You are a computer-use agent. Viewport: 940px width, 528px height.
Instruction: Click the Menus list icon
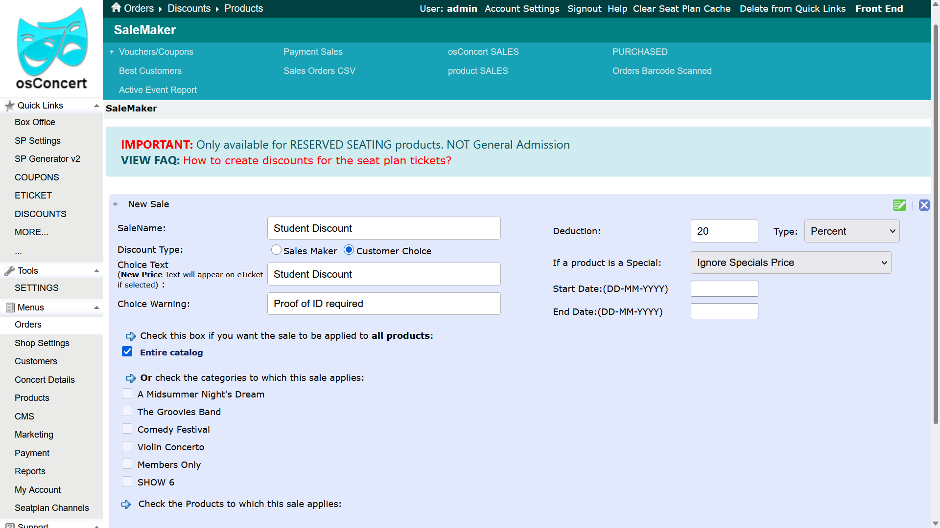(10, 308)
